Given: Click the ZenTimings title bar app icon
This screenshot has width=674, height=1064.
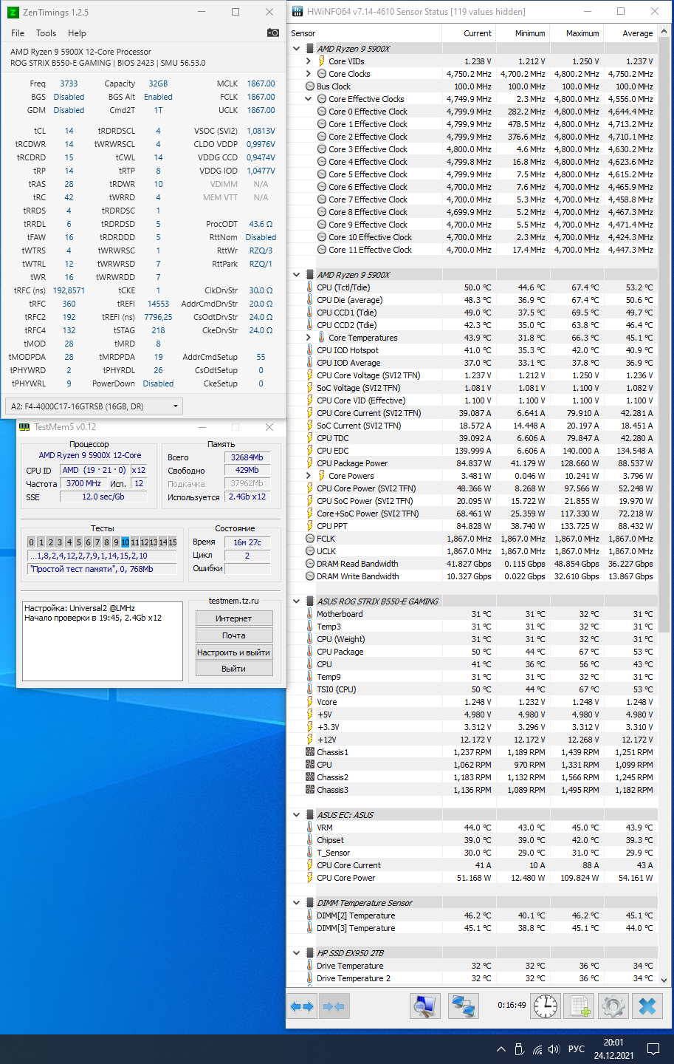Looking at the screenshot, I should [x=13, y=12].
